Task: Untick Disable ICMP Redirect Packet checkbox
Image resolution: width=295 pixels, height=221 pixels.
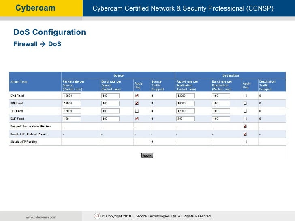Action: 245,134
